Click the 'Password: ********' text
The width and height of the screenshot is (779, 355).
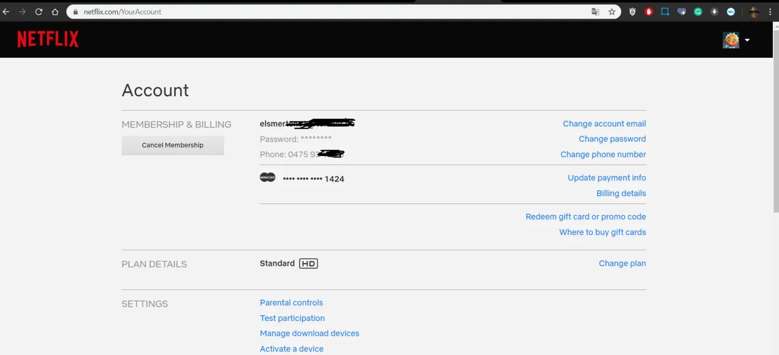click(x=296, y=139)
